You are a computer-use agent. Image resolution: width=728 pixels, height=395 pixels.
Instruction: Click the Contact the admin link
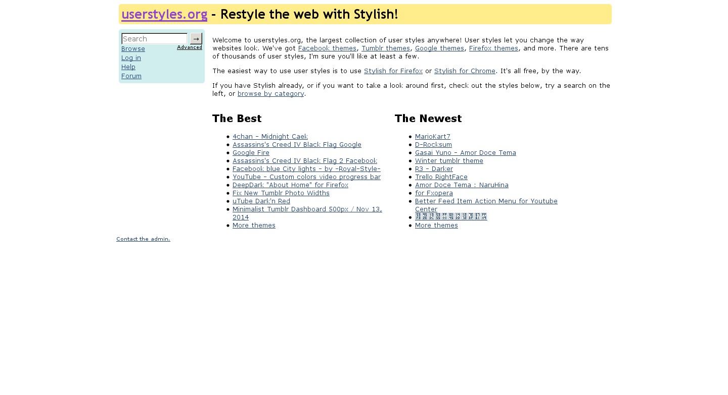tap(143, 239)
